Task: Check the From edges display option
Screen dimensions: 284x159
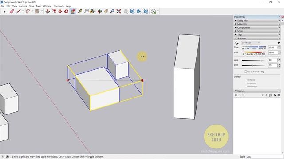Action: pos(246,87)
